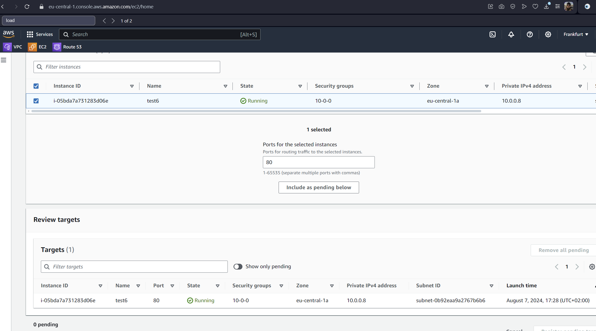This screenshot has width=596, height=331.
Task: Expand the Frankfurt region dropdown
Action: click(x=576, y=34)
